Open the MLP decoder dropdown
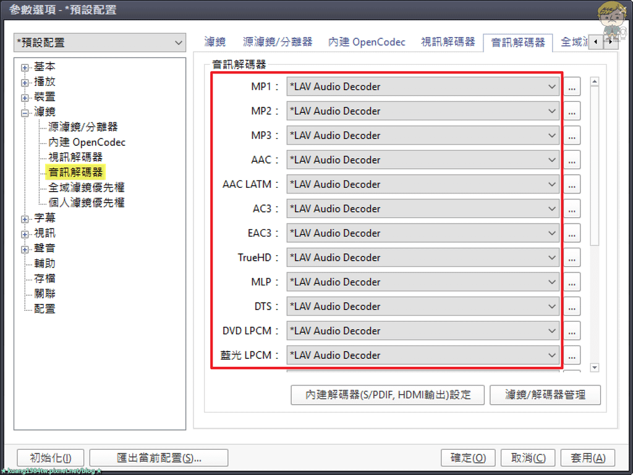 (x=423, y=282)
